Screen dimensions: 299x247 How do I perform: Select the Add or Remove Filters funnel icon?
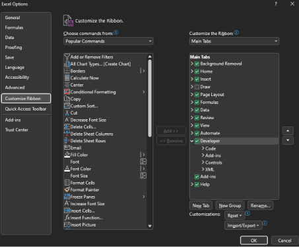[x=67, y=57]
